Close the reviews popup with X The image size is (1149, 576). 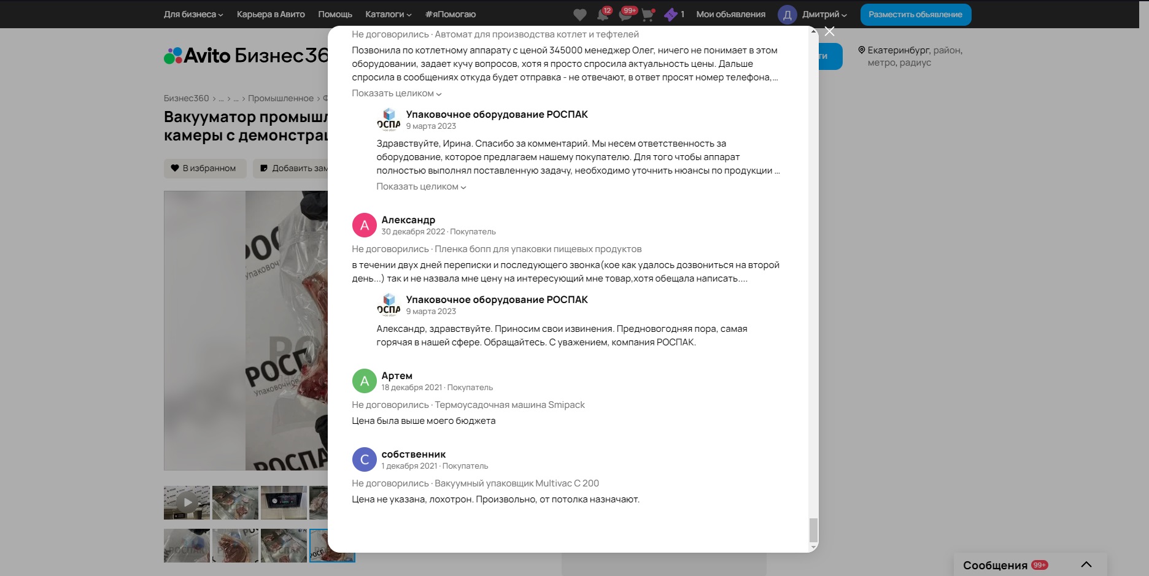click(829, 31)
